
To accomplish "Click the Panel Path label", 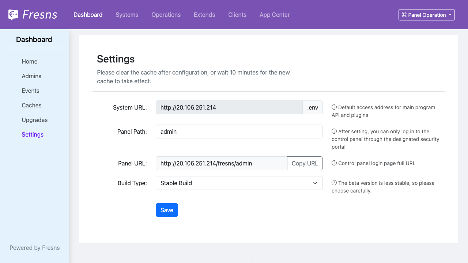I will [x=132, y=131].
